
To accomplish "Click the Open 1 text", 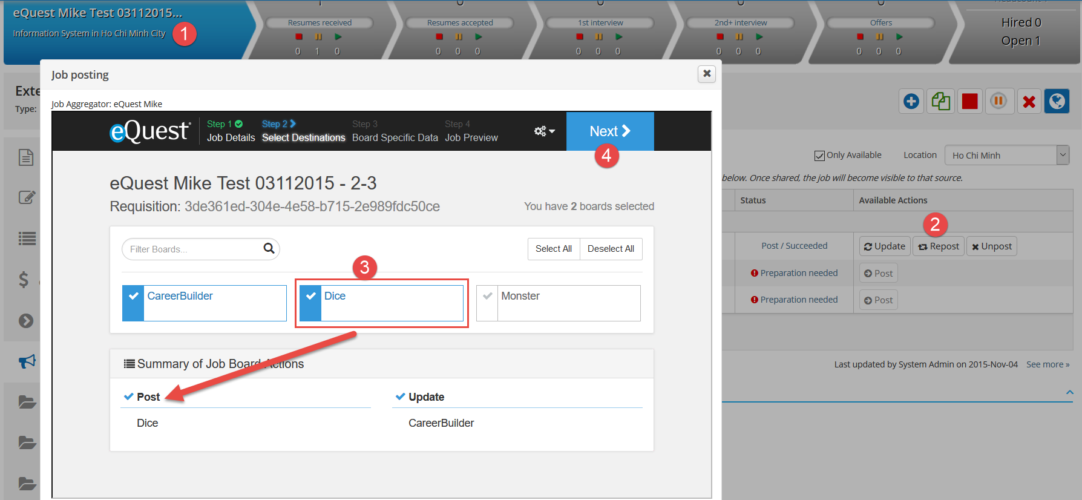I will pyautogui.click(x=1020, y=41).
